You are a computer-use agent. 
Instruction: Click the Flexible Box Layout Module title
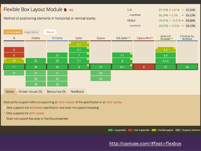(x=33, y=9)
